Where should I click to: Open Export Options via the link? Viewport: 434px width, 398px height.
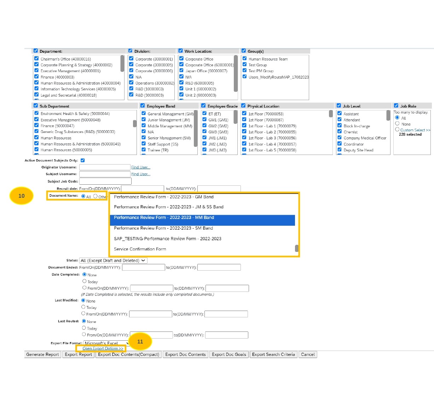(x=102, y=348)
